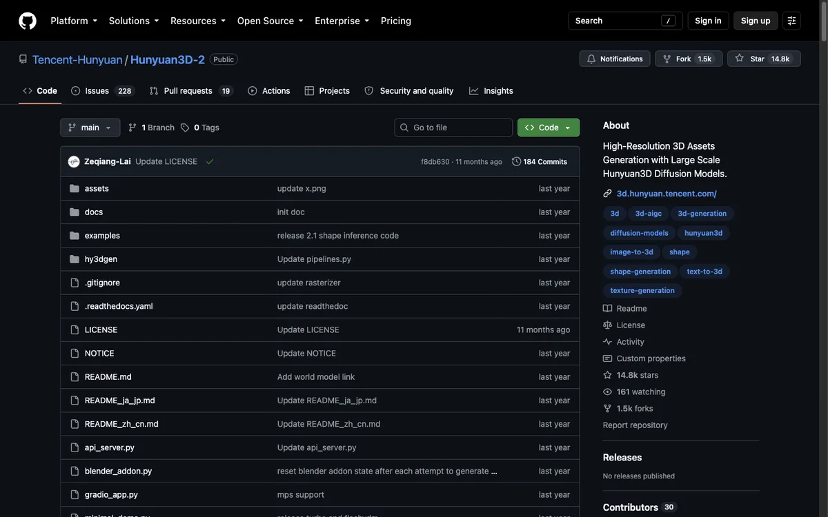Open the main branch selector dropdown
This screenshot has width=828, height=517.
[x=90, y=128]
